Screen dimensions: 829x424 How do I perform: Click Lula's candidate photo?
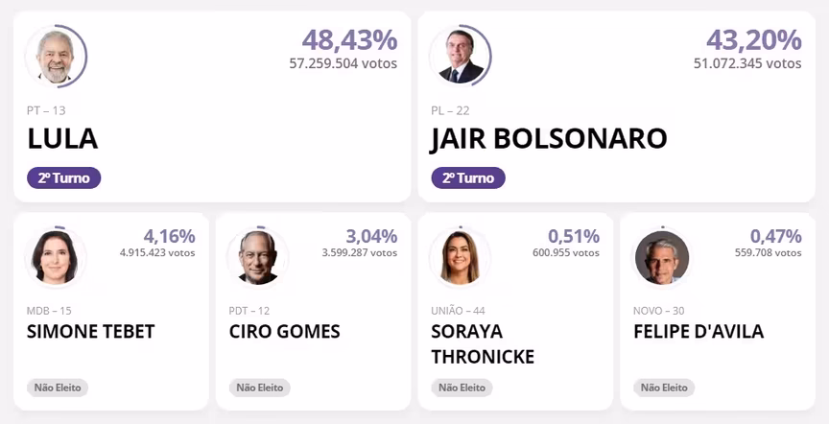pos(56,56)
